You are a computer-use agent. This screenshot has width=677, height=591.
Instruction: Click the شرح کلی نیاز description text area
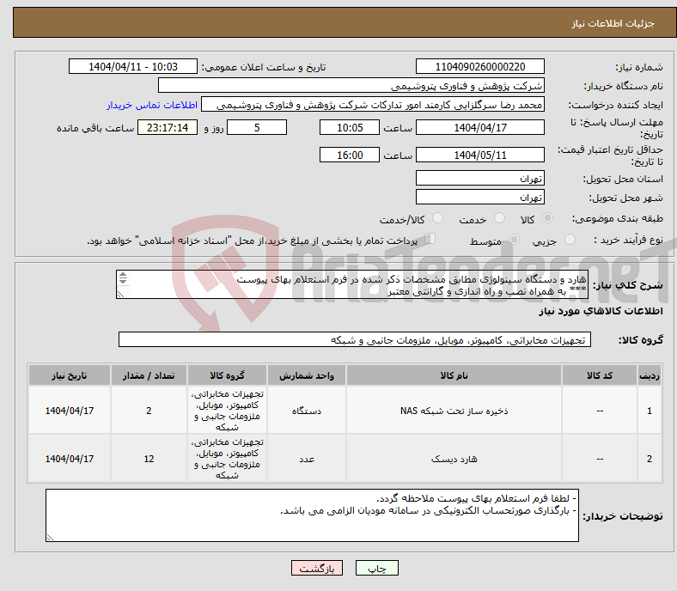click(x=352, y=284)
